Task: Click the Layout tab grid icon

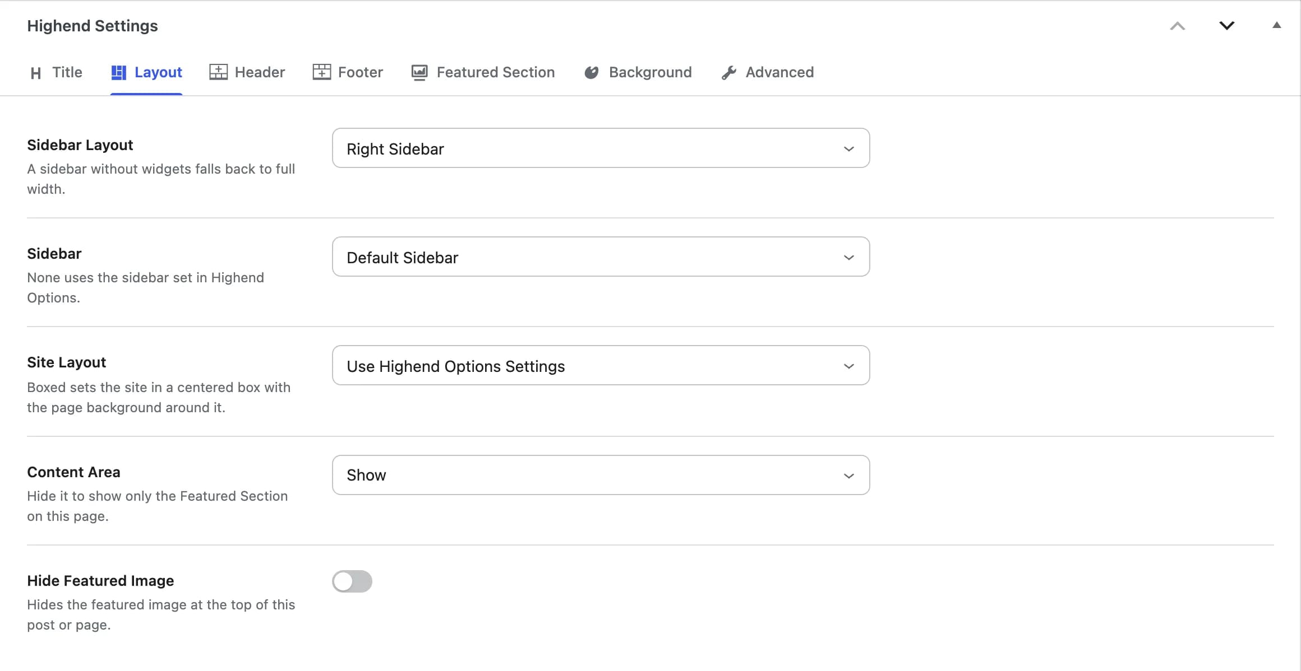Action: click(118, 73)
